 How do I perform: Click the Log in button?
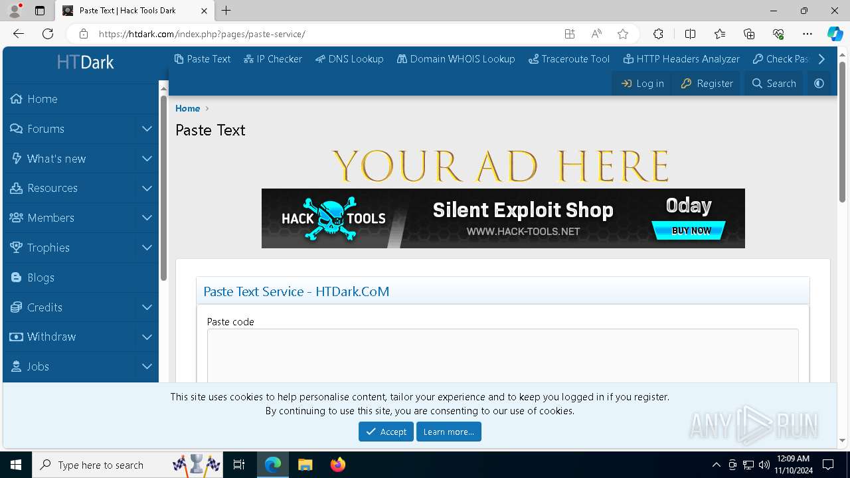[642, 84]
